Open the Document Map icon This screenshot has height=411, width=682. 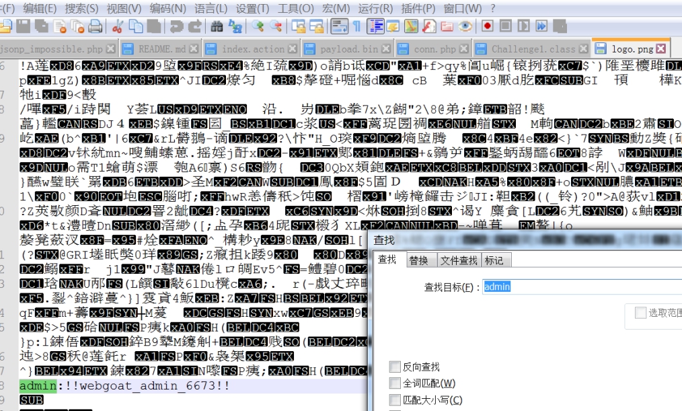(x=411, y=26)
